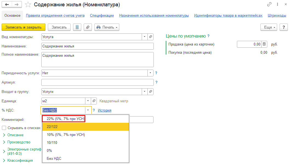This screenshot has height=168, width=290.
Task: Open the Единица м2 record icon
Action: (93, 101)
